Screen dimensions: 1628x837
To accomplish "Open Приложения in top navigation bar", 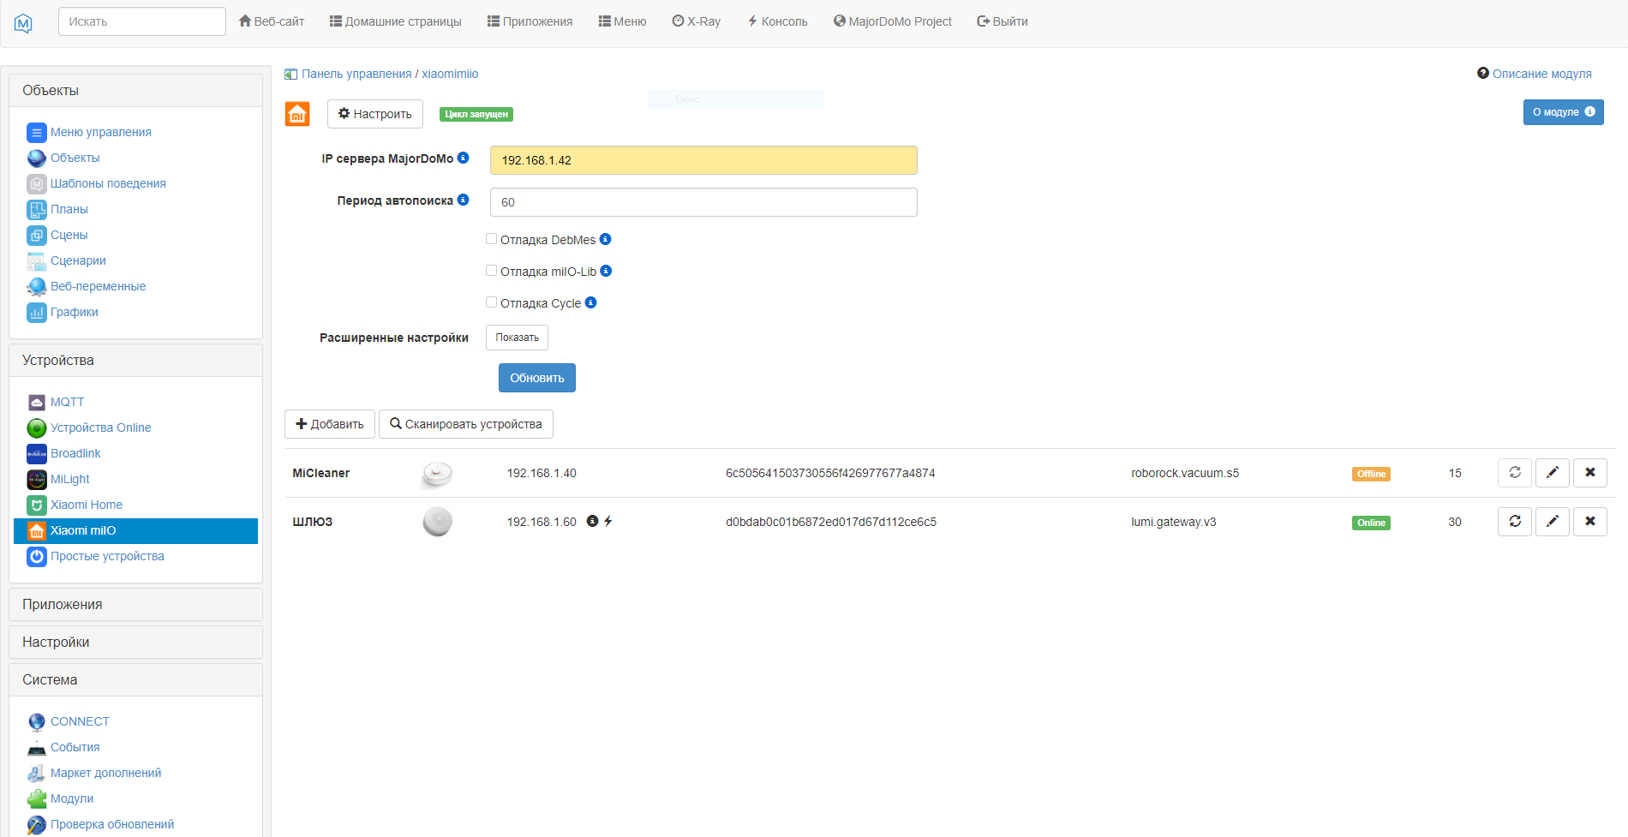I will click(530, 21).
